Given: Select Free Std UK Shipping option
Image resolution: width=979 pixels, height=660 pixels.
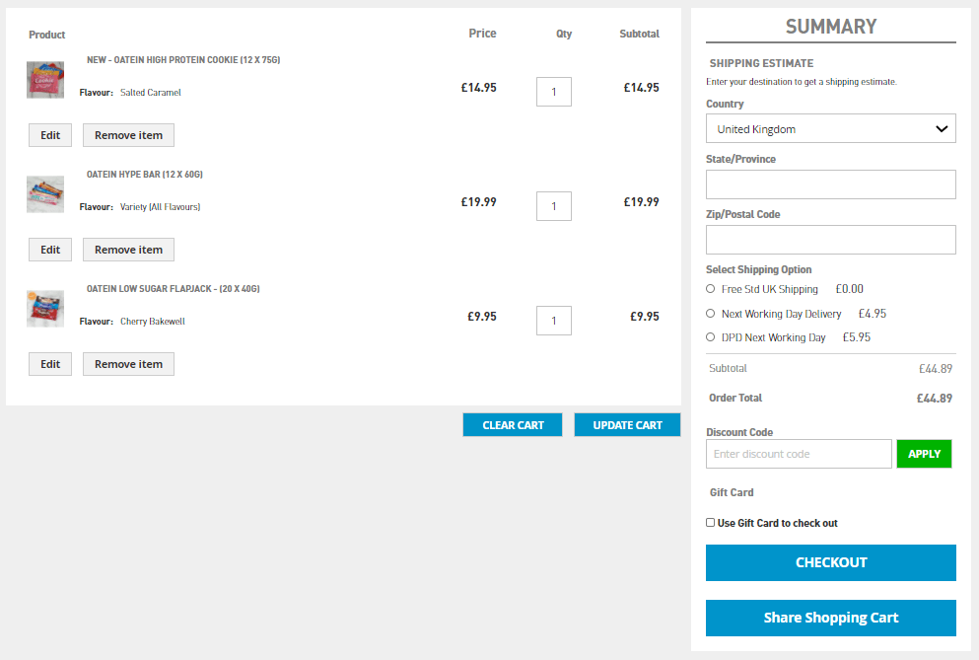Looking at the screenshot, I should 711,289.
